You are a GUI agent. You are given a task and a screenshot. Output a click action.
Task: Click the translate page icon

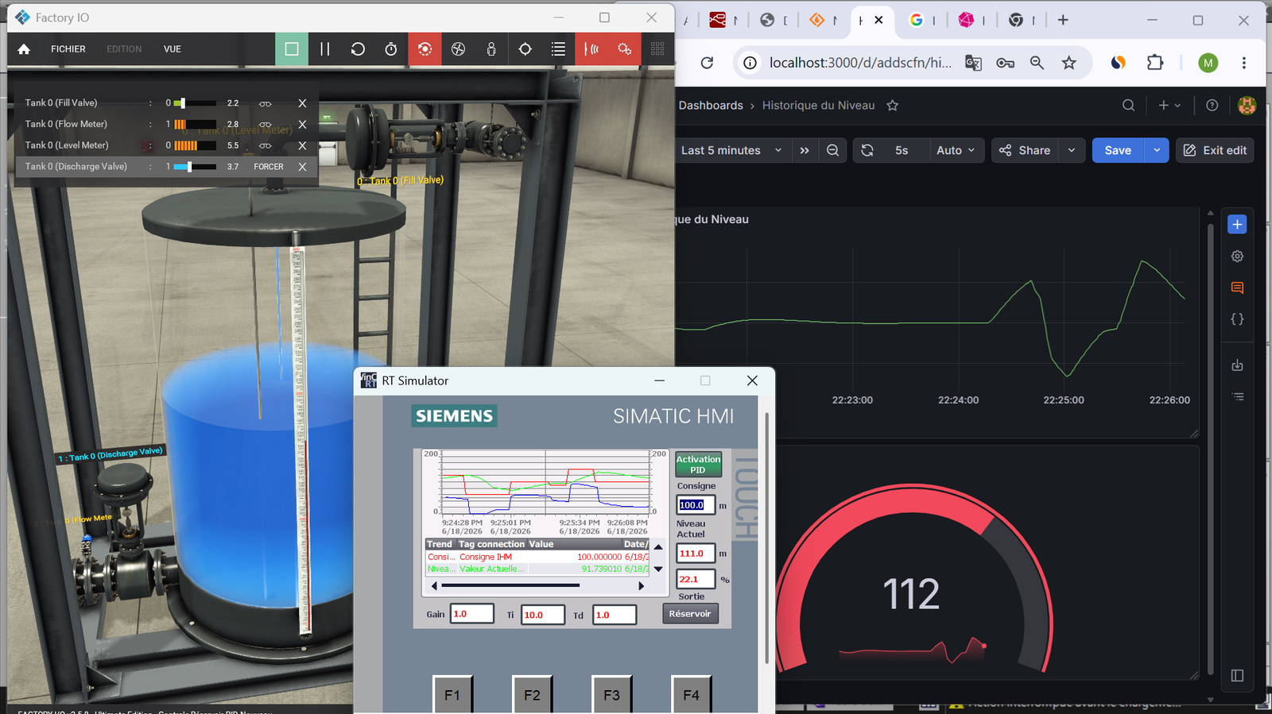973,63
